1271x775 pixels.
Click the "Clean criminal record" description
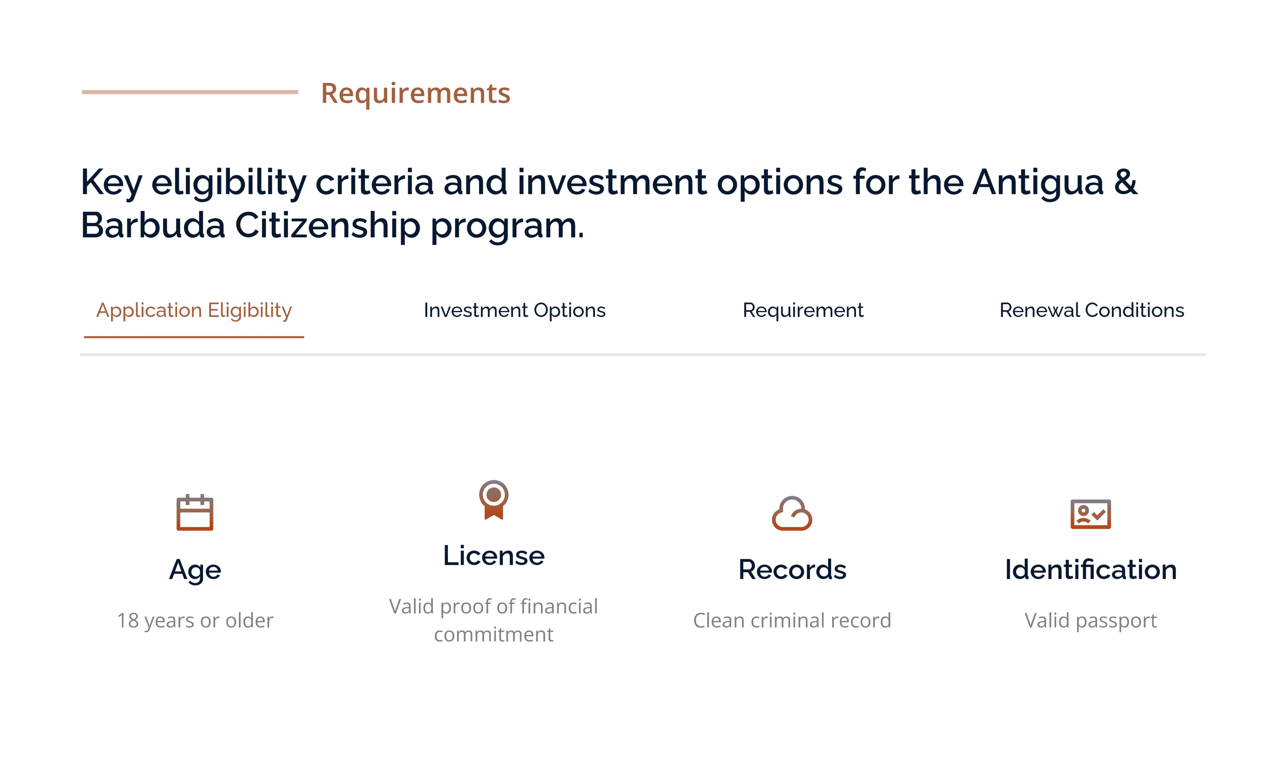click(792, 620)
